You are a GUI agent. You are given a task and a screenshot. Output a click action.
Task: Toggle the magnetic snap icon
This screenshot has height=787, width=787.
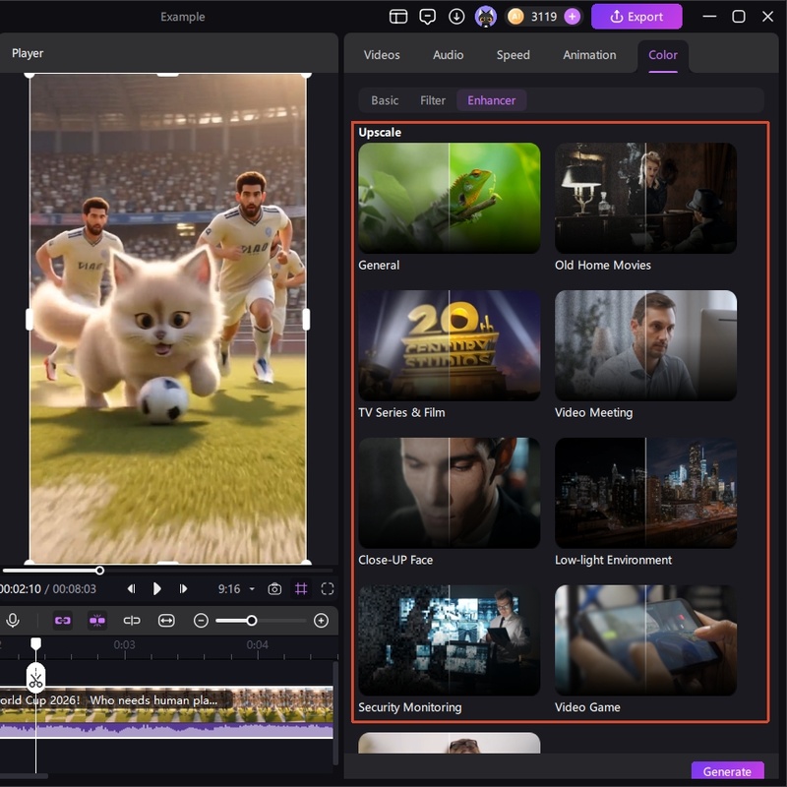click(97, 621)
